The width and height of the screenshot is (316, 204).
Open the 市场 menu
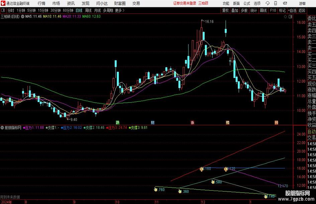click(56, 3)
